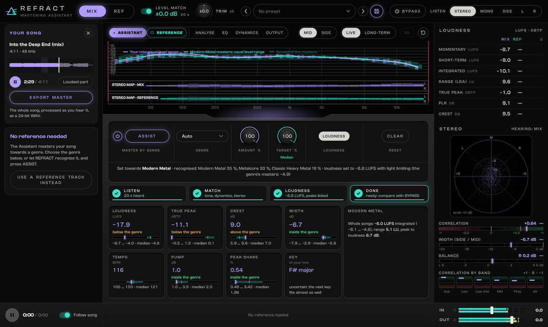Viewport: 548px width, 327px height.
Task: Close the Your Song panel
Action: 89,33
